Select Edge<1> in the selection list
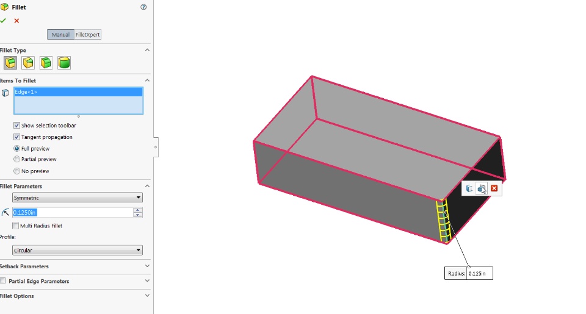Image resolution: width=586 pixels, height=314 pixels. pos(78,92)
